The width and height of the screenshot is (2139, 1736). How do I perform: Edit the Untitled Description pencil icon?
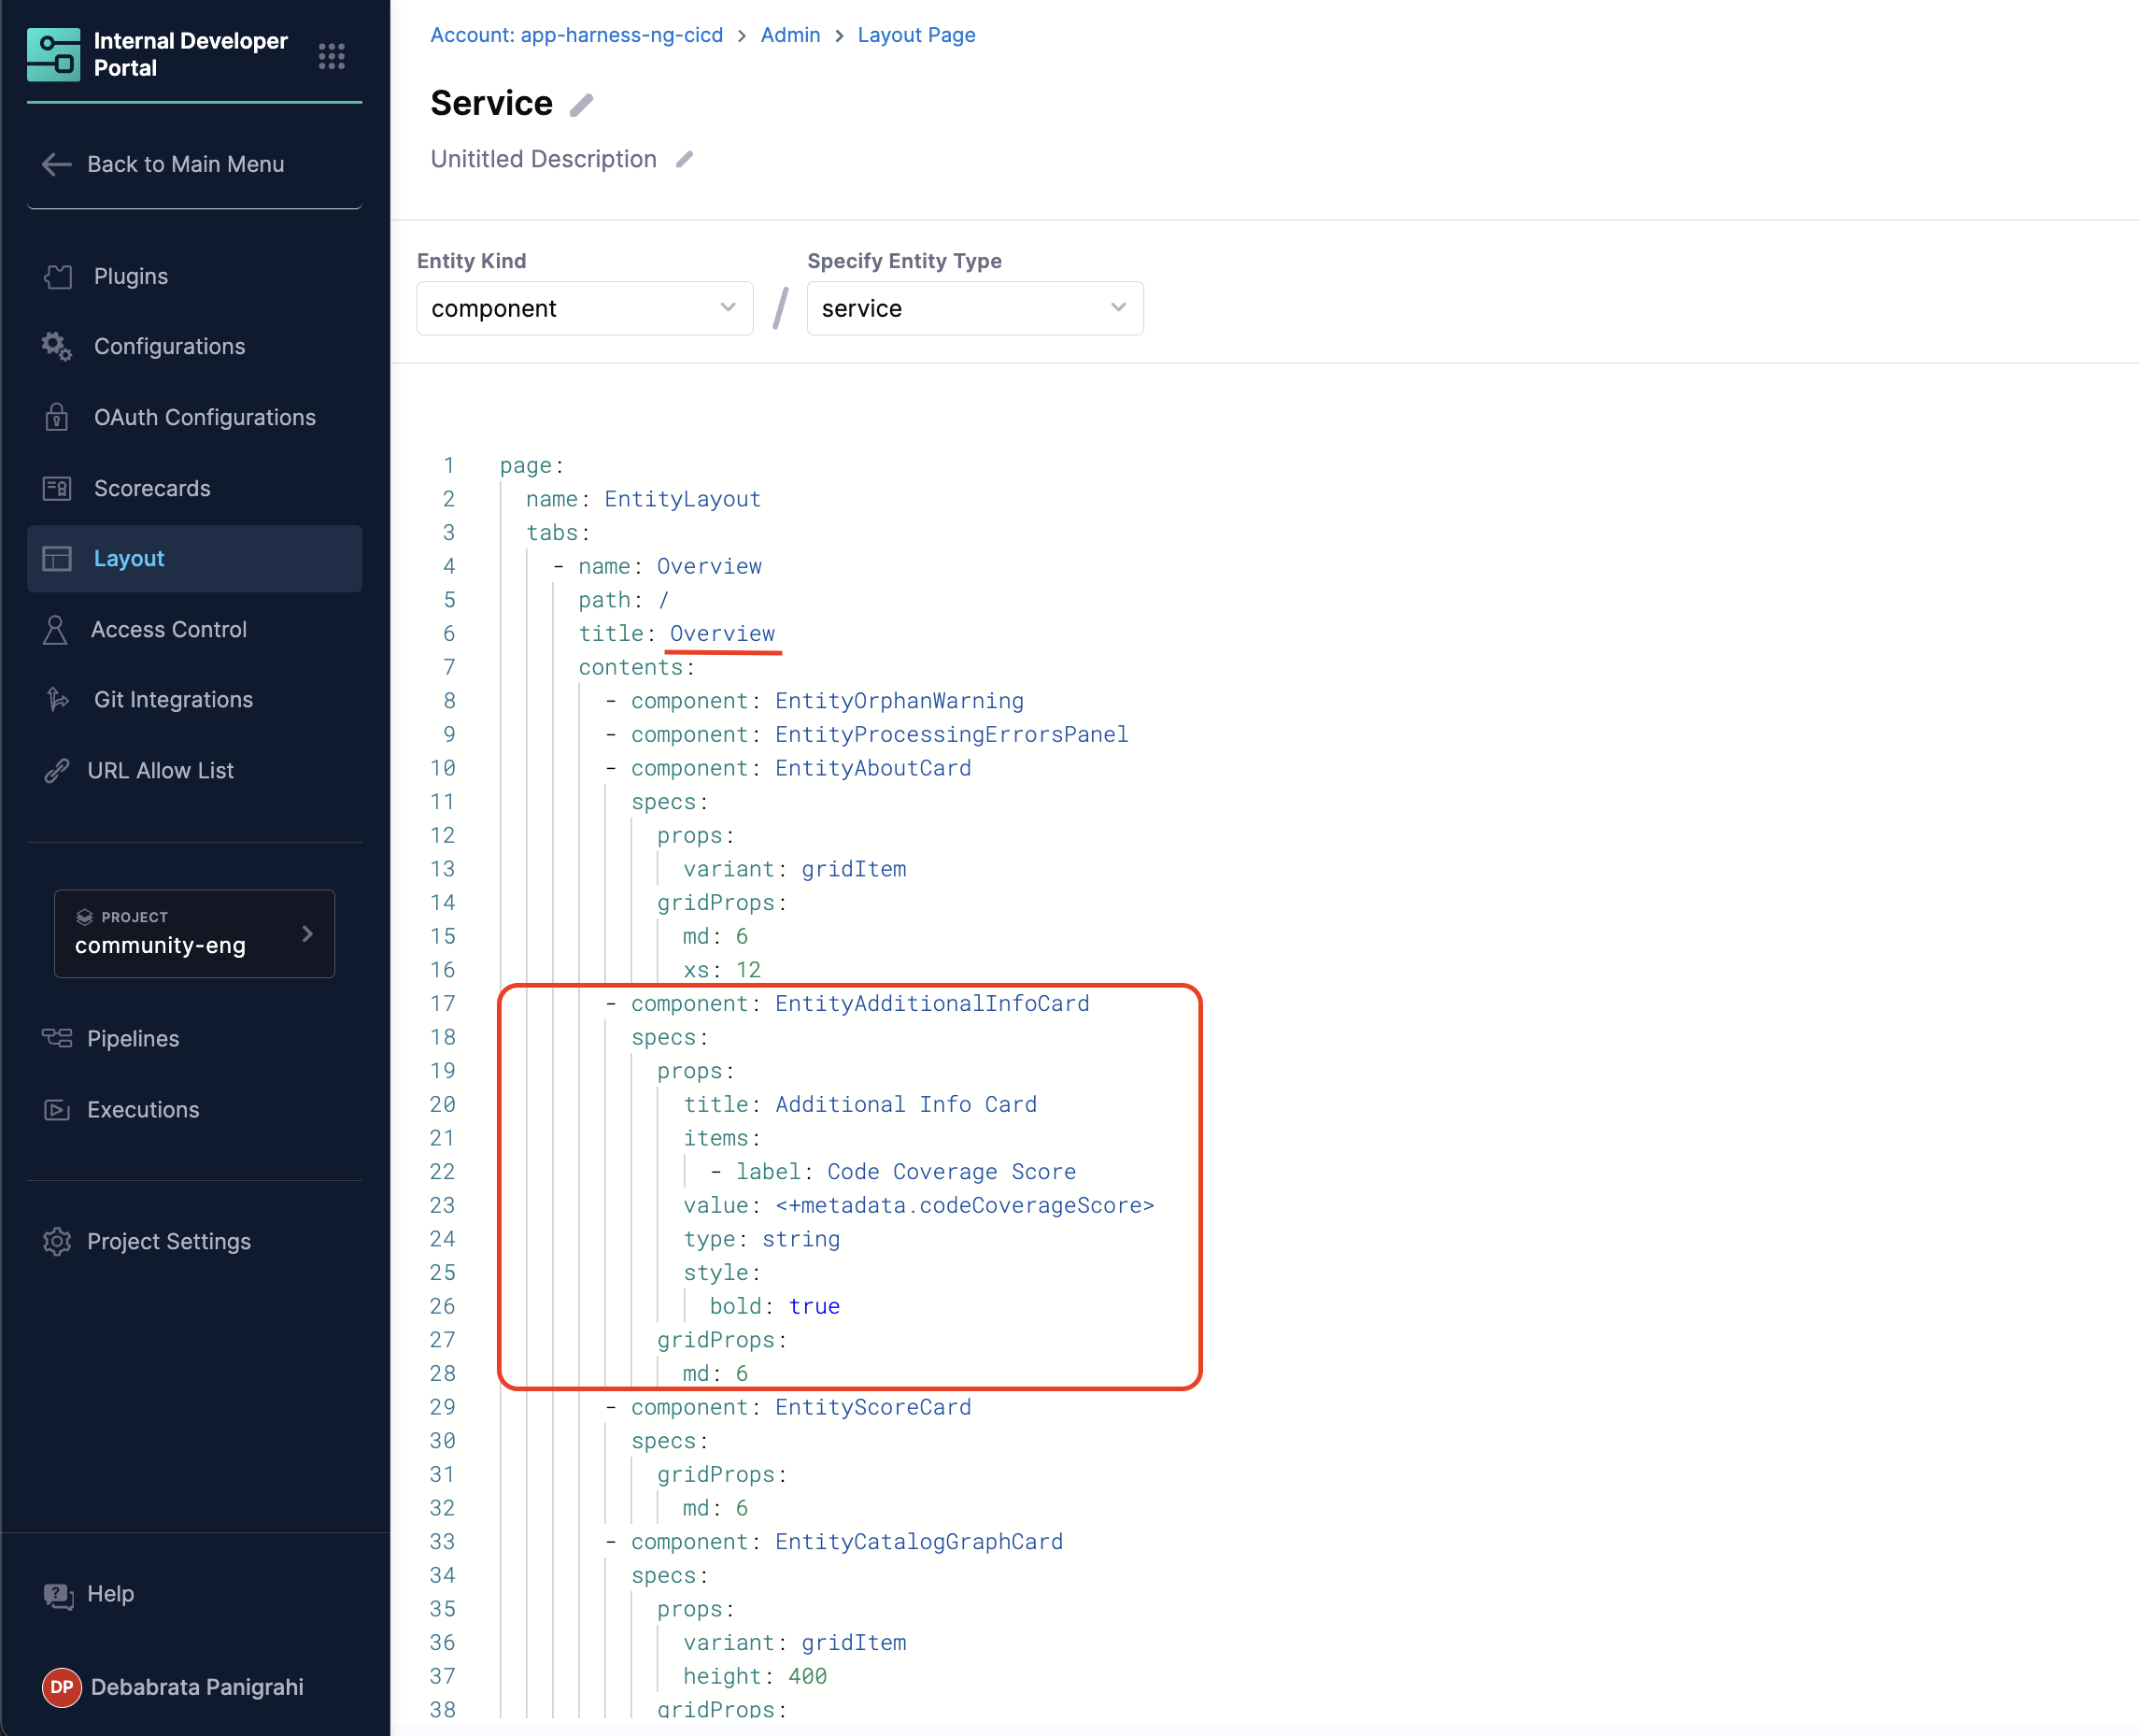coord(685,160)
